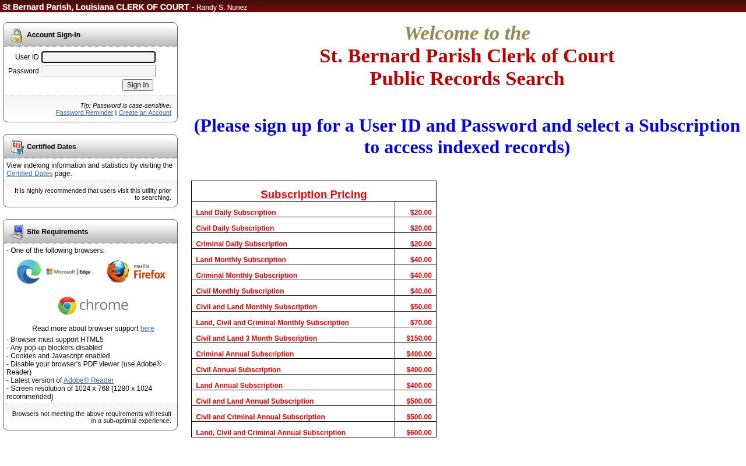This screenshot has height=466, width=746.
Task: Focus the User ID input field
Action: 98,57
